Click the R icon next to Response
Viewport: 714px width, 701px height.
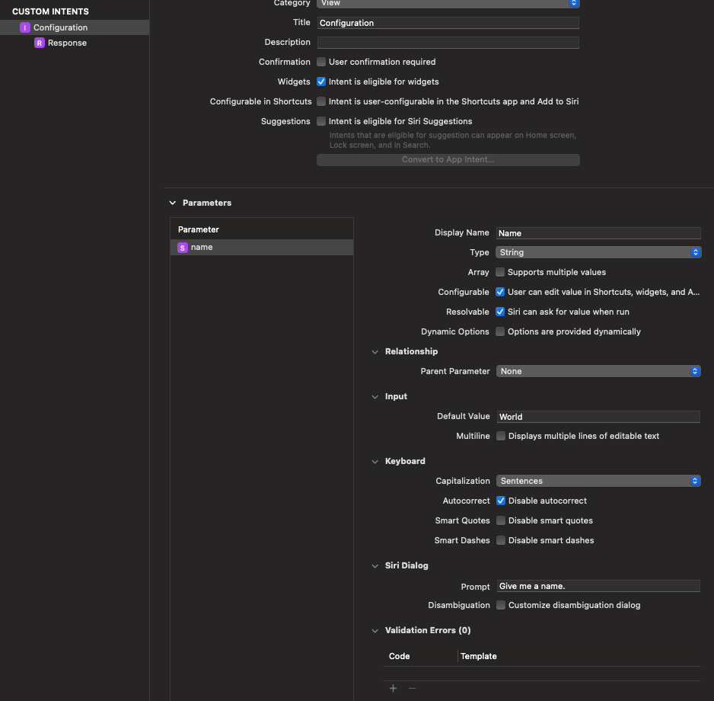(40, 43)
